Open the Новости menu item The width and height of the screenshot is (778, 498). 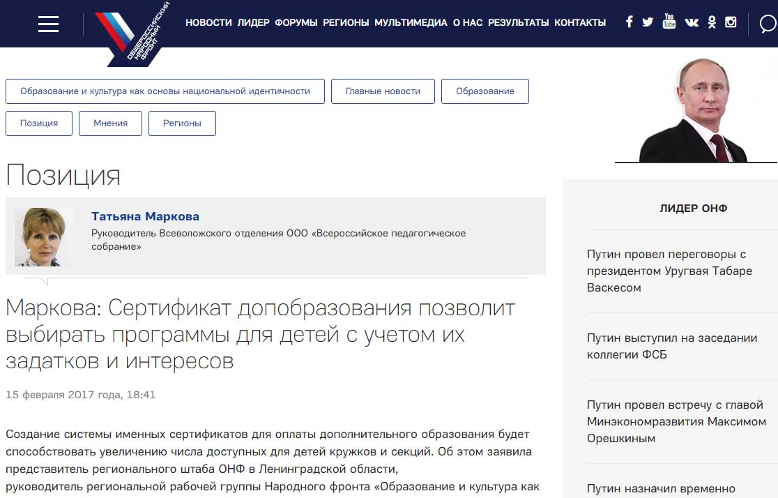click(x=208, y=23)
